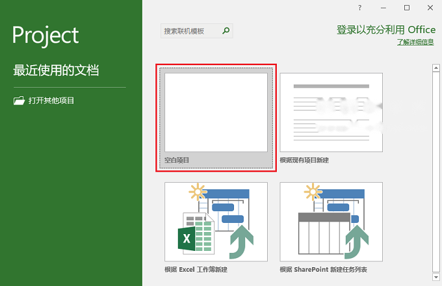442x286 pixels.
Task: Click the 了解详细信息 link
Action: (x=415, y=42)
